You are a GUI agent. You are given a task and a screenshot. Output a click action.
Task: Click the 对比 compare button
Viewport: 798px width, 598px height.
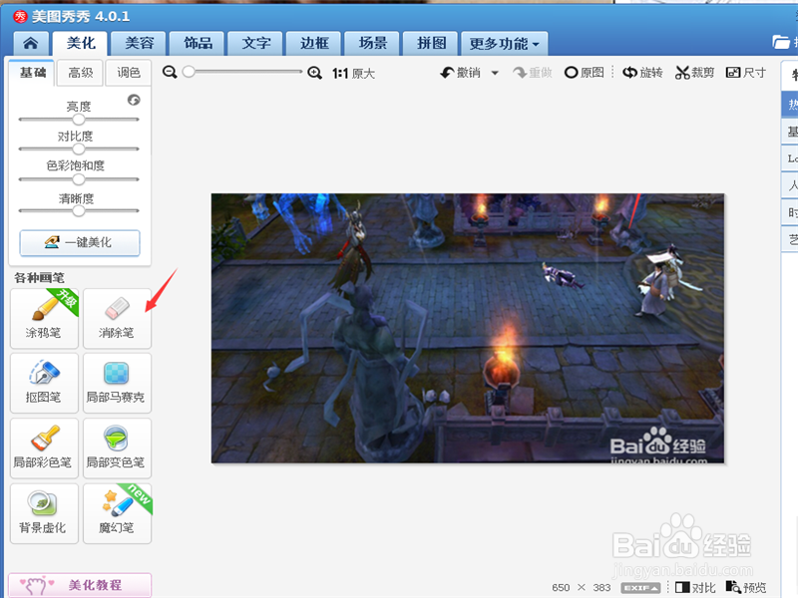695,588
